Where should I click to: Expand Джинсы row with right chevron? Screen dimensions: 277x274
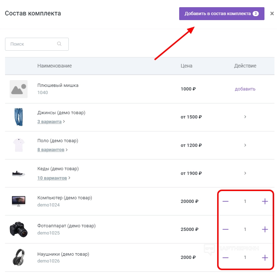[x=245, y=117]
